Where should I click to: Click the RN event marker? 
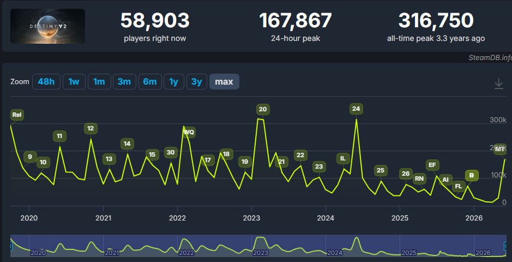click(420, 178)
